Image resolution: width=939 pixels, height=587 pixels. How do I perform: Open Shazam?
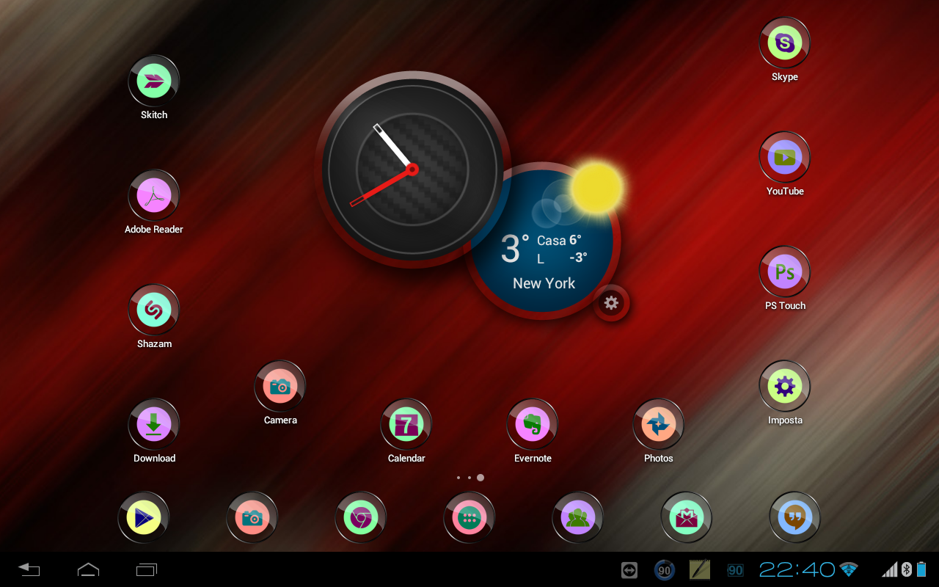click(x=154, y=310)
